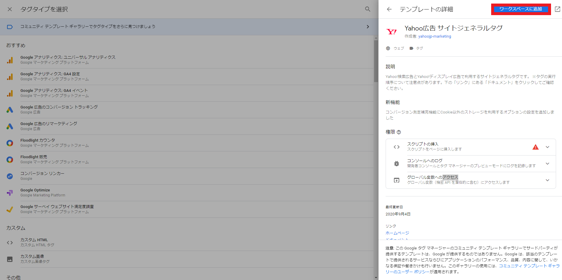Choose the カスタム画像 image icon

tap(10, 259)
